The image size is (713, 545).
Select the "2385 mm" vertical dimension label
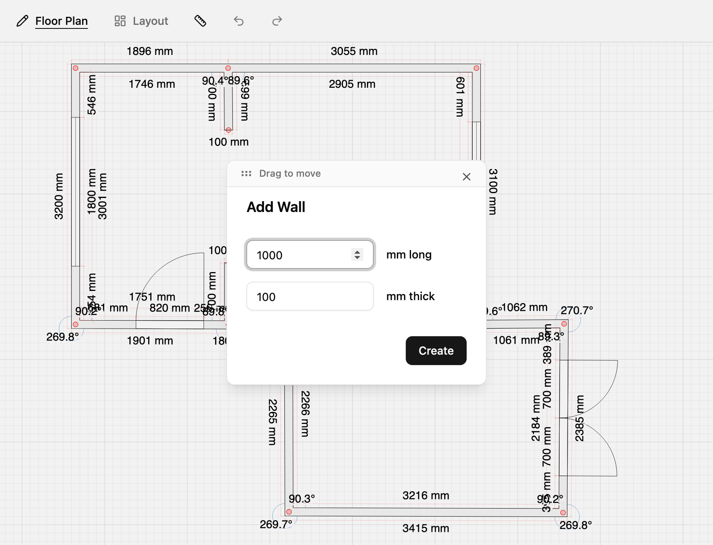[580, 418]
